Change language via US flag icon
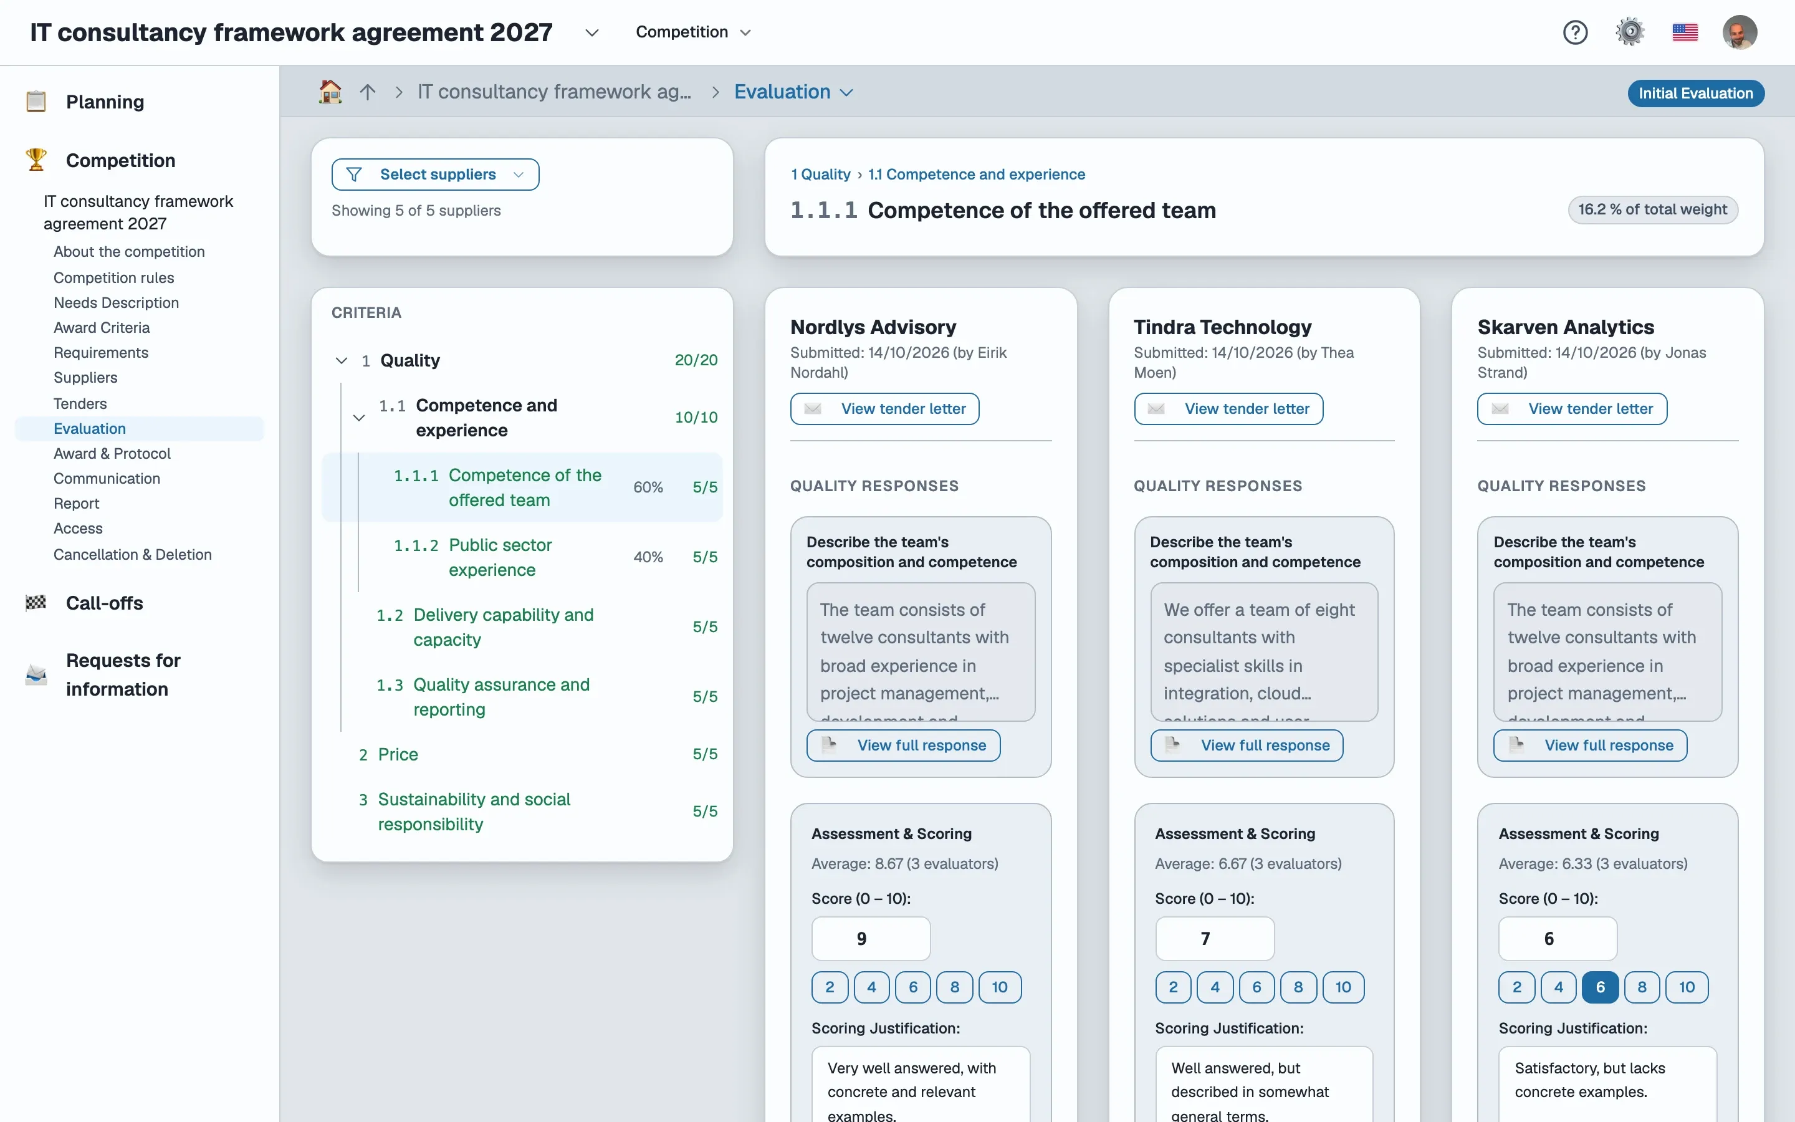The image size is (1795, 1122). click(x=1685, y=32)
